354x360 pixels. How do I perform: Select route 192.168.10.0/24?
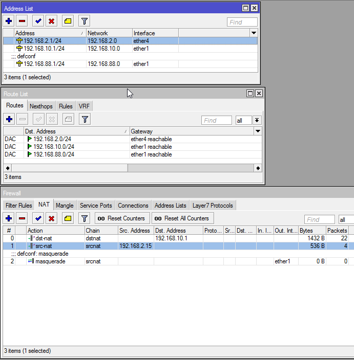tap(133, 147)
